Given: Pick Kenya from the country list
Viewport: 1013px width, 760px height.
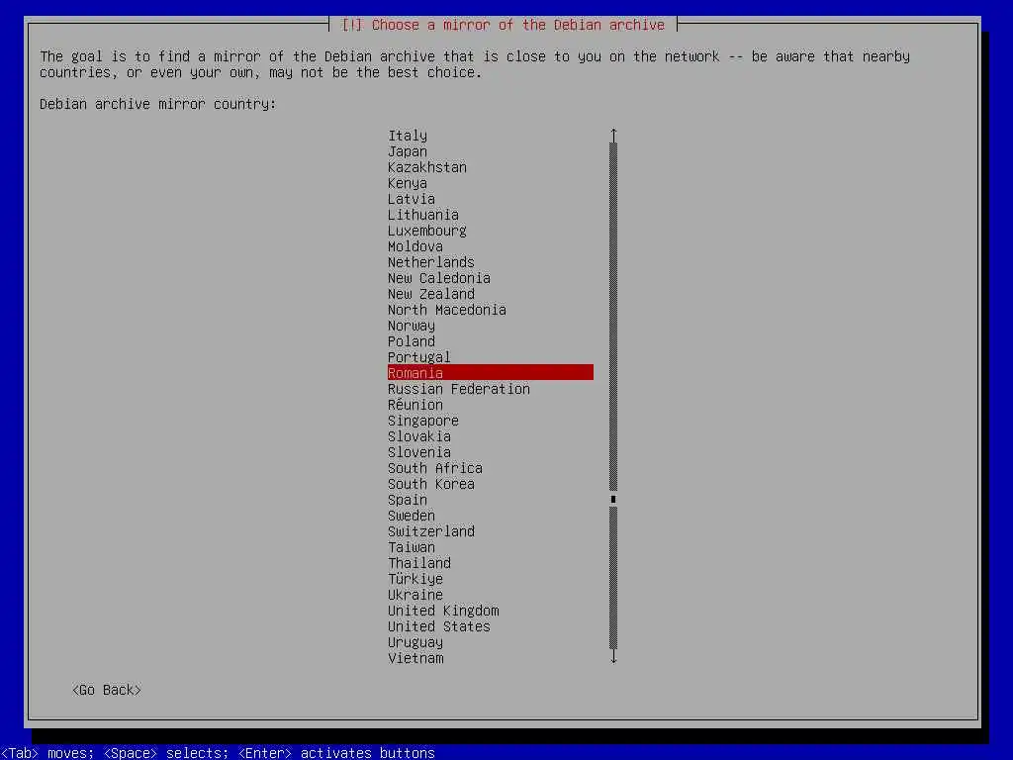Looking at the screenshot, I should [407, 183].
